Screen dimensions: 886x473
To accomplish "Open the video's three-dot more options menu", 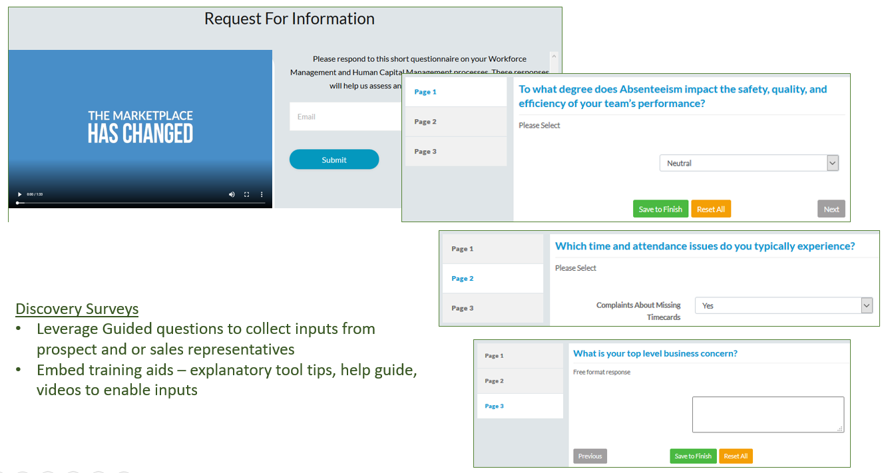I will point(262,194).
